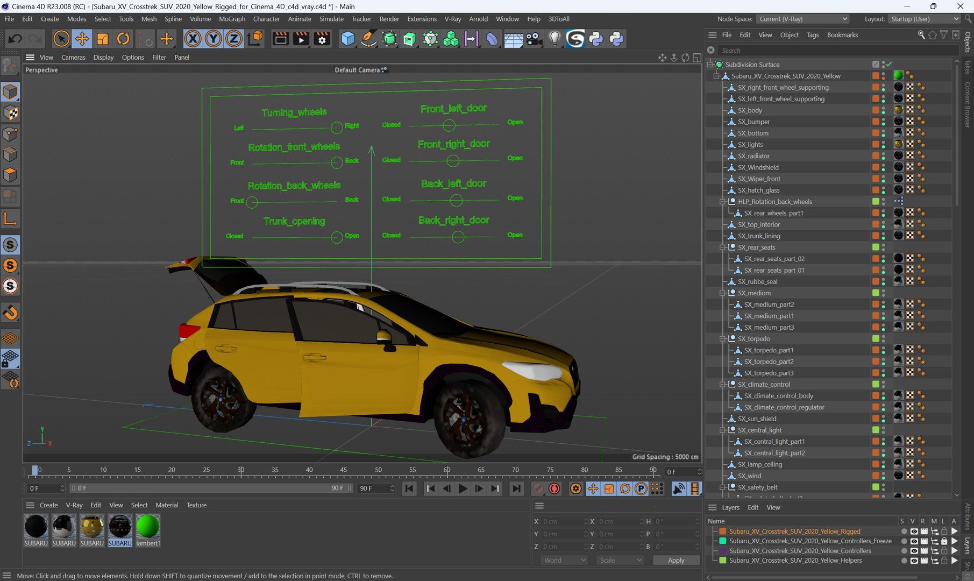Screen dimensions: 974x581
Task: Toggle visibility eye of Yellow_Rigged layer
Action: coord(914,532)
